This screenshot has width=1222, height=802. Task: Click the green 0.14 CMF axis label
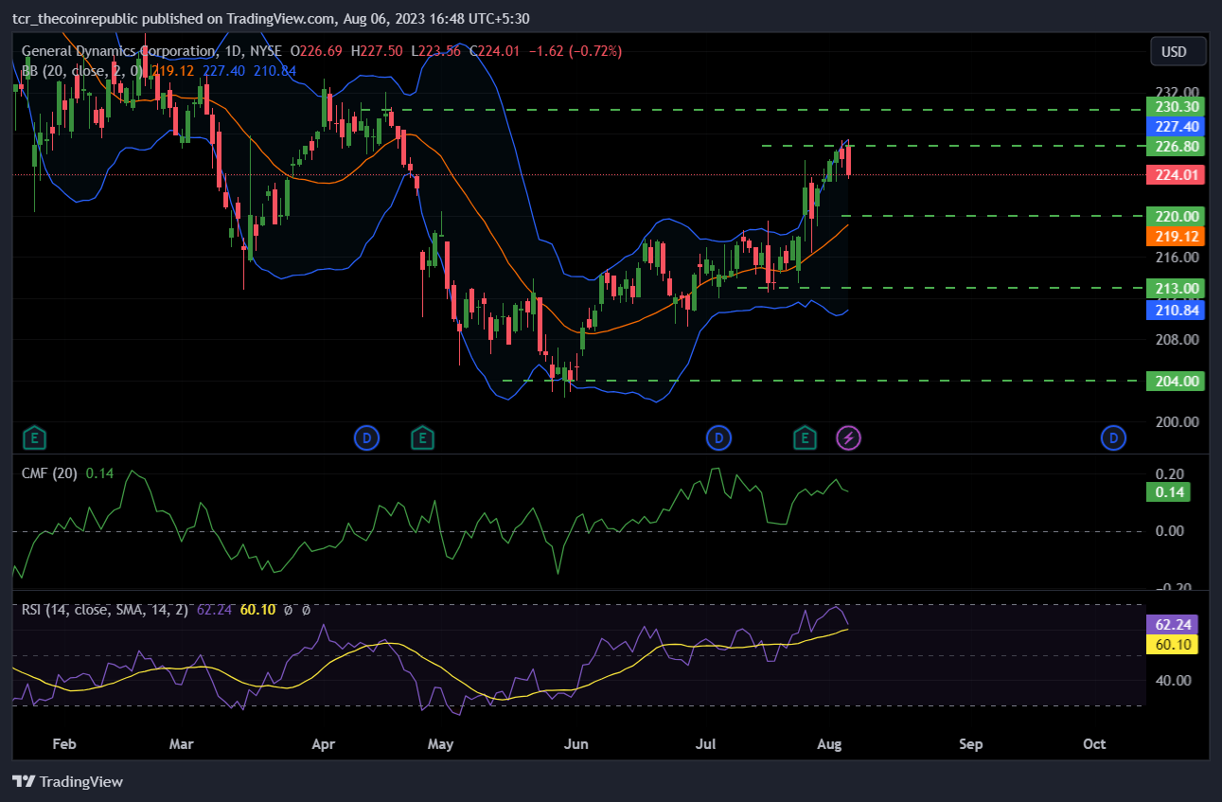pyautogui.click(x=1169, y=491)
